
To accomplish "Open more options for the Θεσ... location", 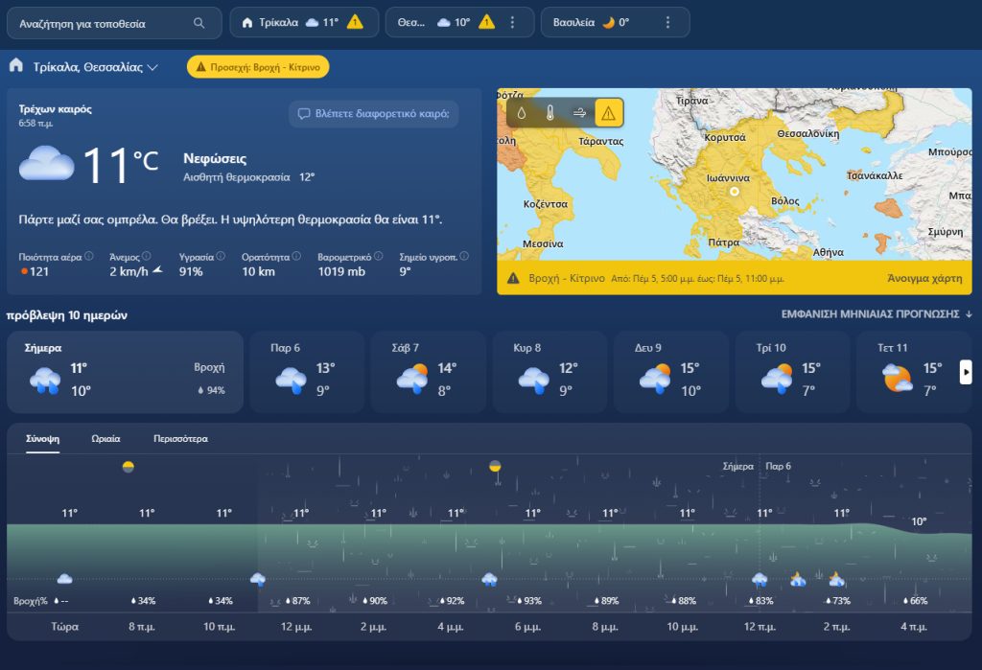I will pyautogui.click(x=512, y=23).
